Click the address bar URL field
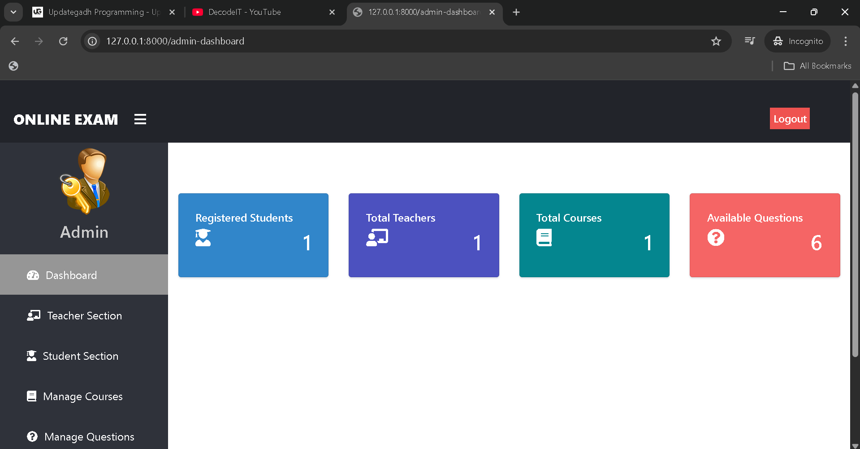This screenshot has width=860, height=449. (175, 41)
